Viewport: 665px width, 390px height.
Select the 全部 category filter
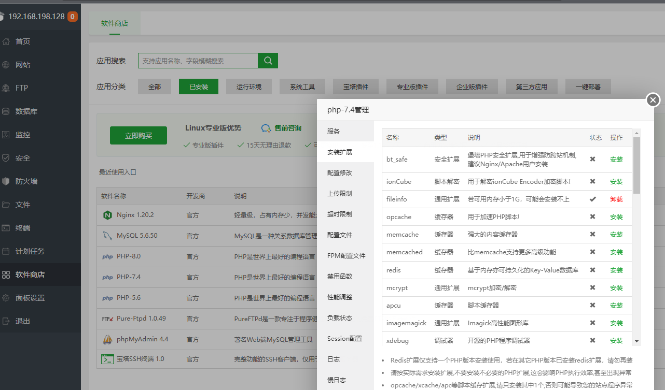coord(155,86)
